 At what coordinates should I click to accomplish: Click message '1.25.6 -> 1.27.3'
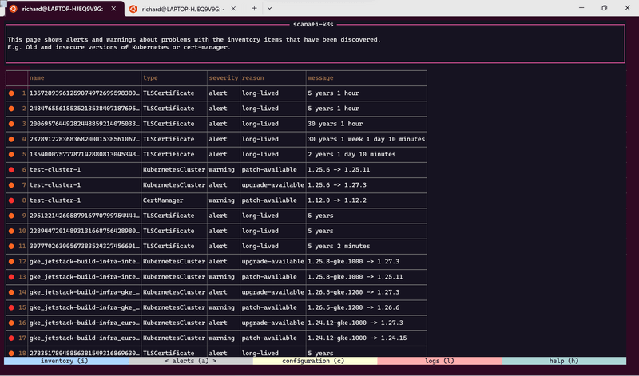point(337,185)
